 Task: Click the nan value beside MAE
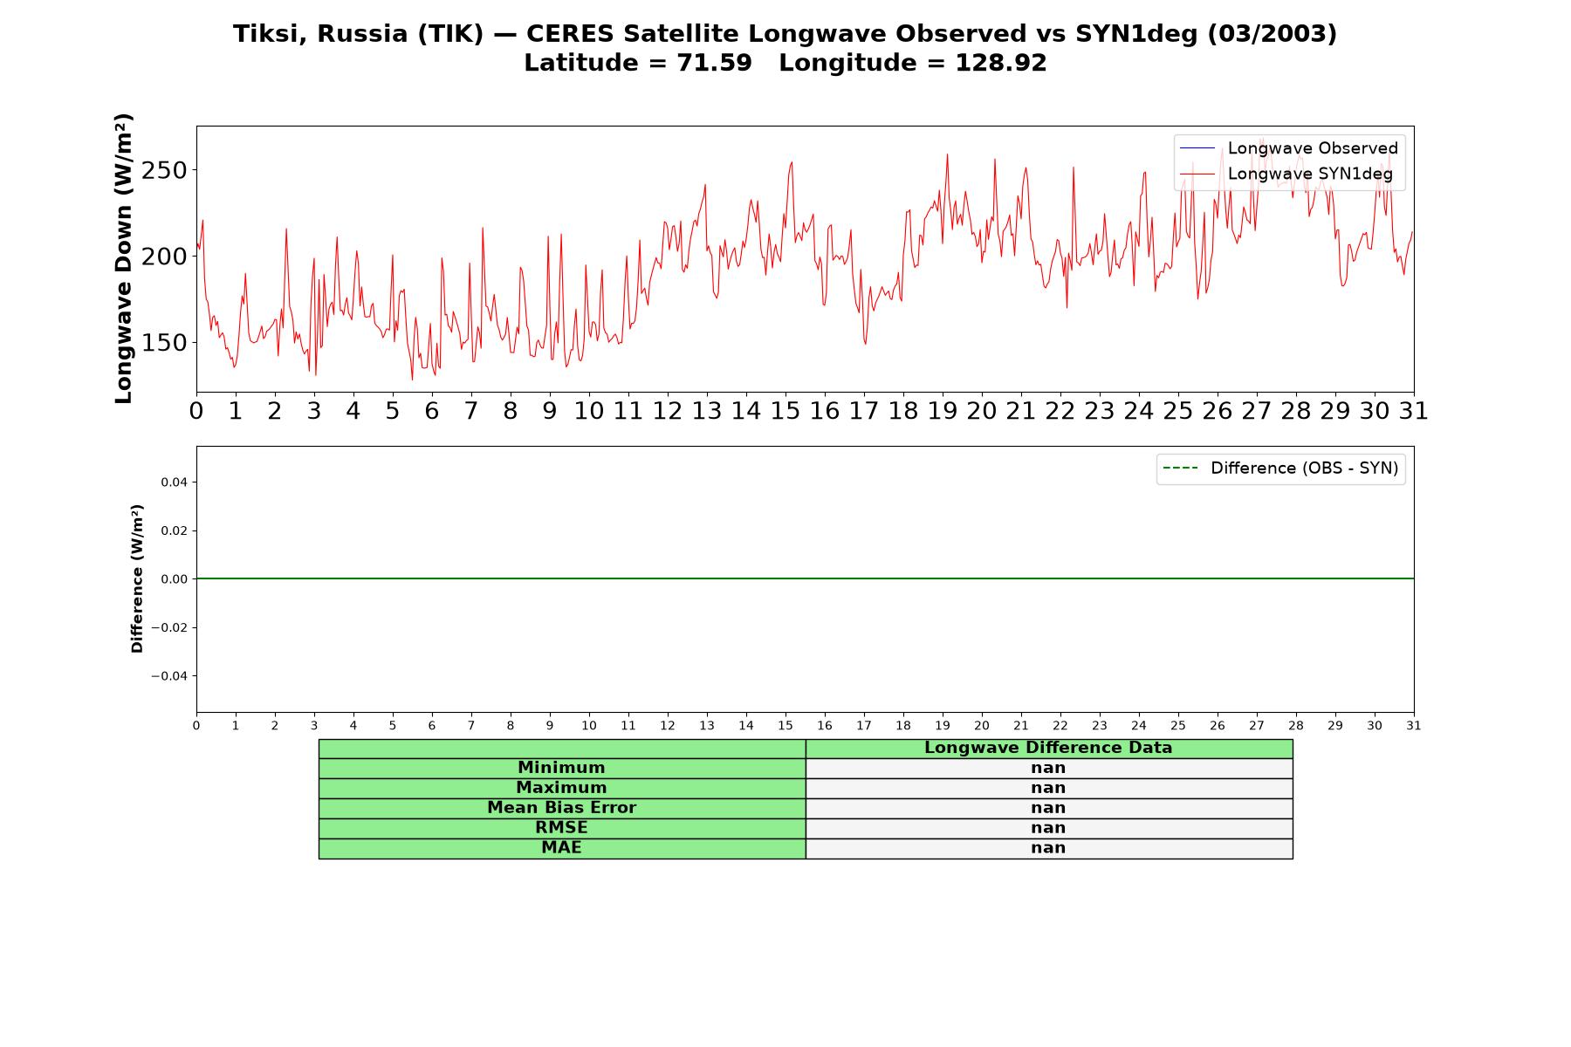point(1048,848)
